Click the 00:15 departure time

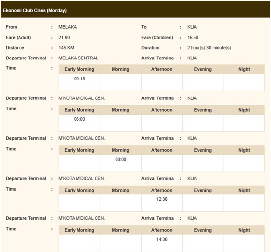pos(79,79)
